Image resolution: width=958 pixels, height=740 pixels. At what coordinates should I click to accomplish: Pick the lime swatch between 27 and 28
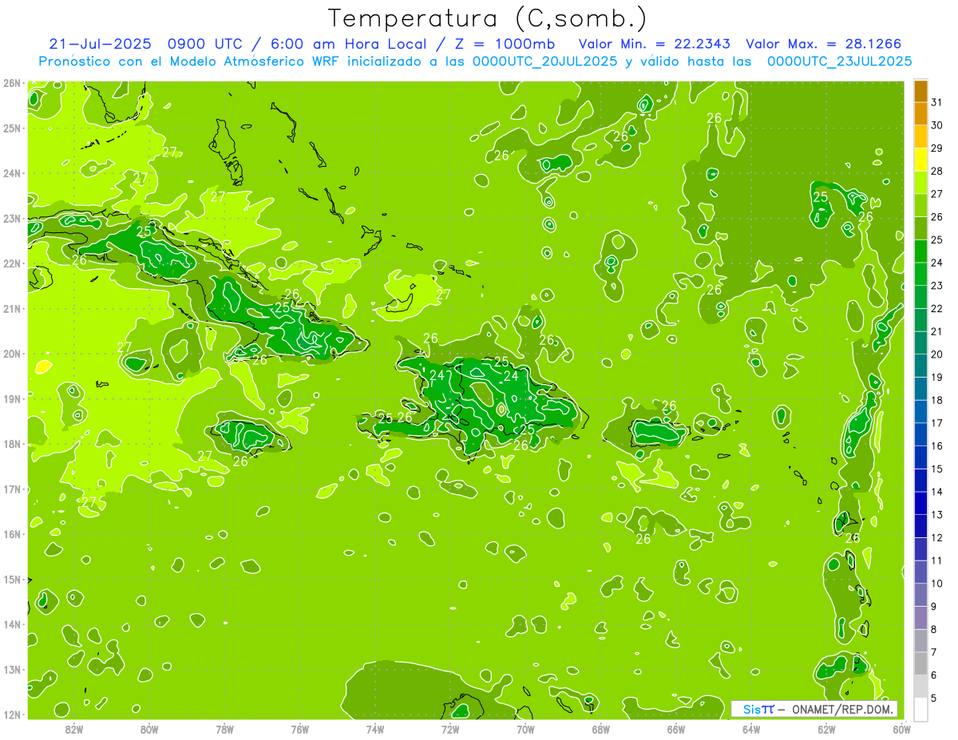(x=920, y=183)
